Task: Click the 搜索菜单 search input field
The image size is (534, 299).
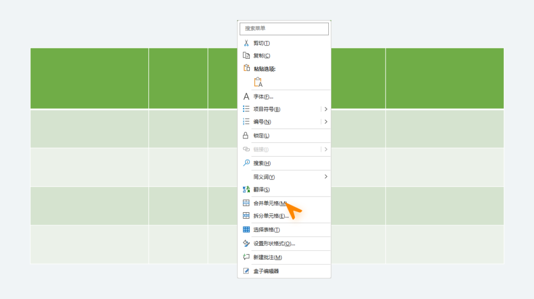Action: [x=284, y=29]
